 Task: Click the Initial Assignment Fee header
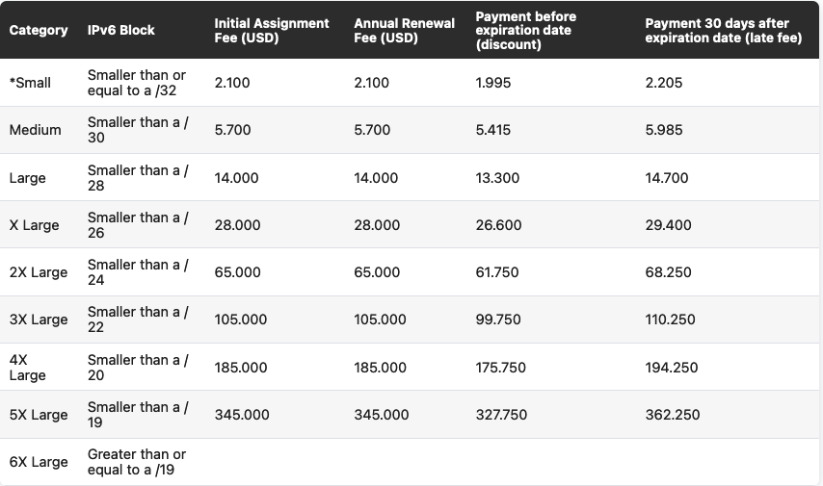click(x=271, y=30)
